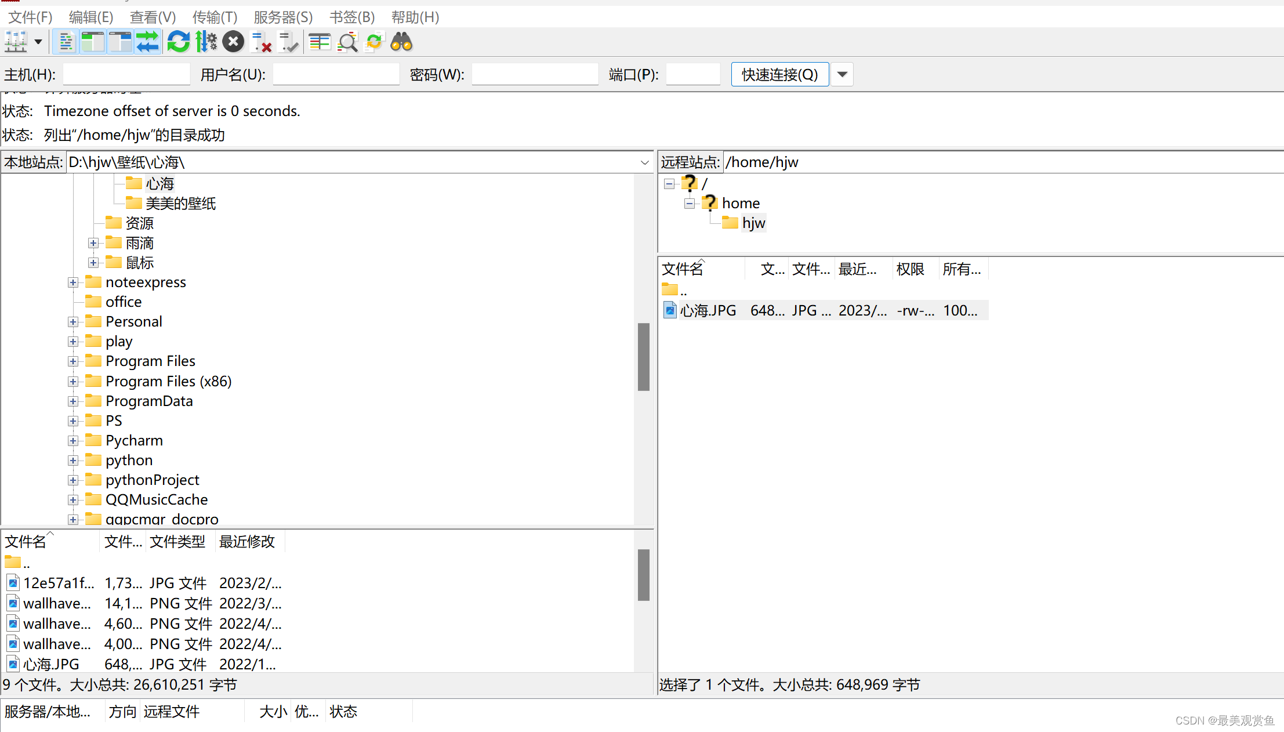The image size is (1284, 732).
Task: Select local file 12e57a1f... JPG
Action: pos(144,583)
